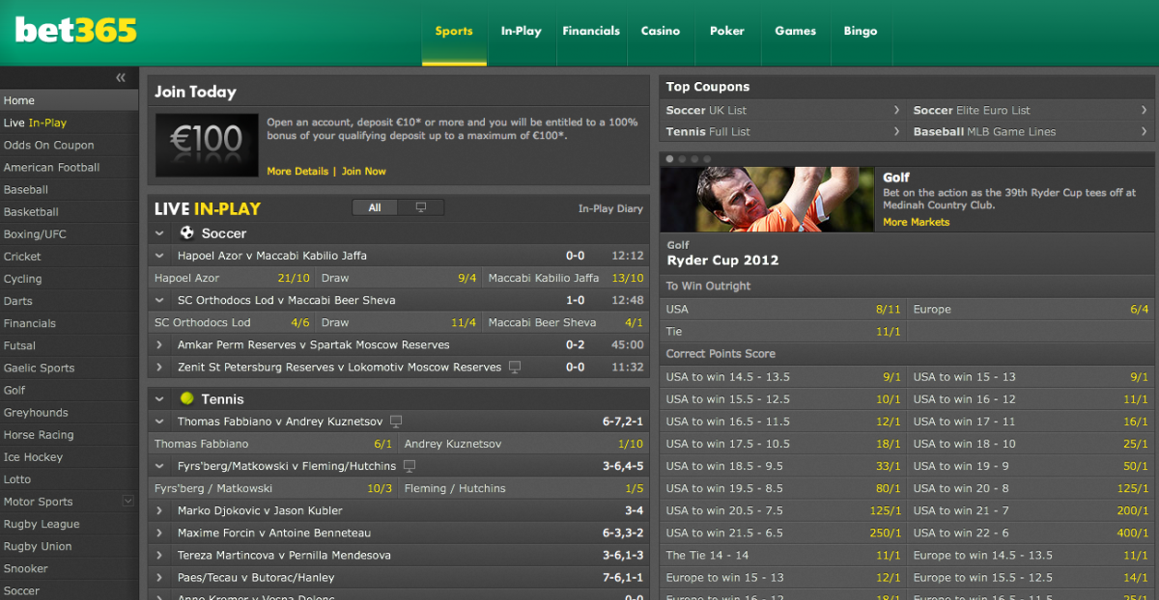The width and height of the screenshot is (1159, 600).
Task: Select the first carousel dot above Golf banner
Action: click(x=668, y=158)
